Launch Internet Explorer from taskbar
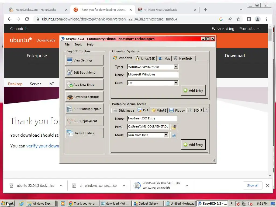276x207 pixels. click(x=22, y=204)
